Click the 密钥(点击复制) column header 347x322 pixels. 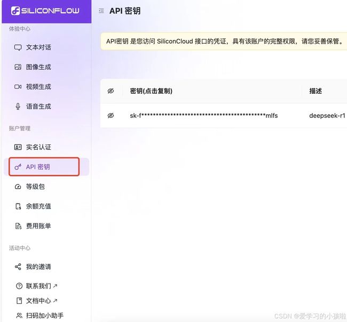click(x=151, y=91)
